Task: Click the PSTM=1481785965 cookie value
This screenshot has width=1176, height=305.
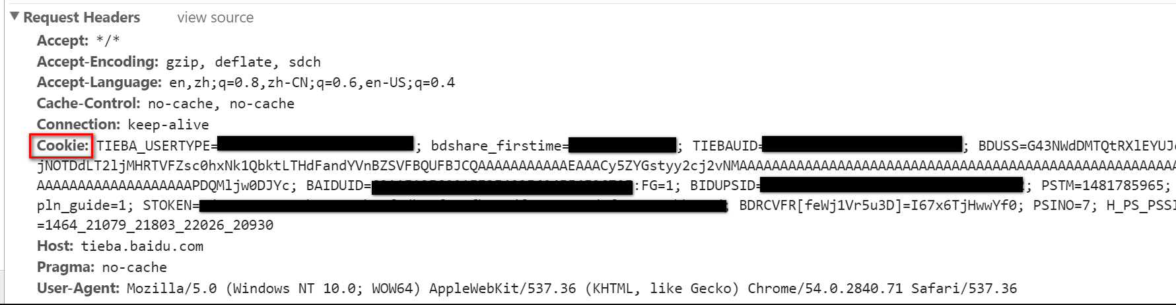Action: [1102, 186]
